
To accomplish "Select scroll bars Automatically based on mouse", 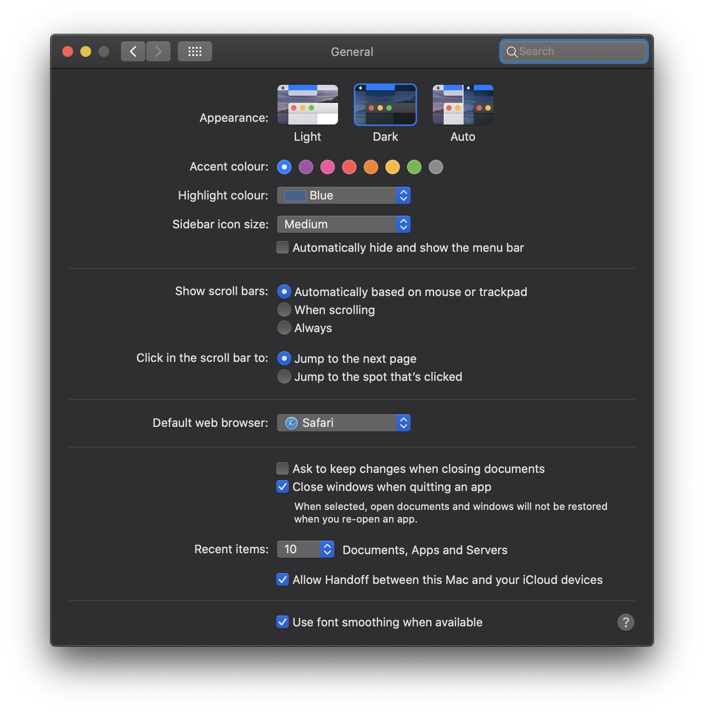I will tap(284, 292).
